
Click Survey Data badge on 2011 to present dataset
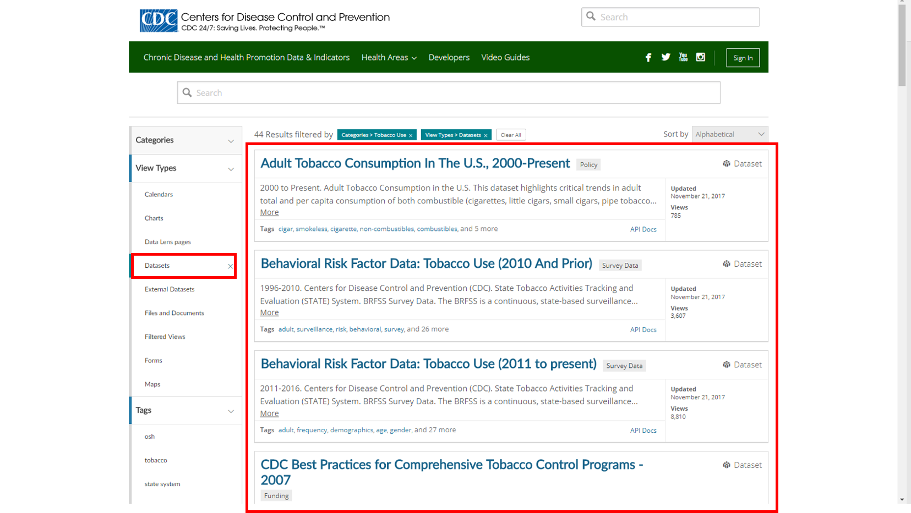point(624,366)
